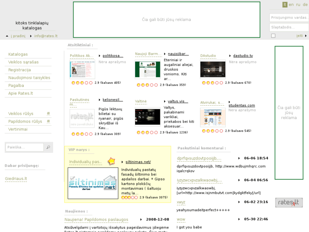Image resolution: width=309 pixels, height=232 pixels.
Task: Tick the remember-me checkbox under password
Action: (x=273, y=36)
